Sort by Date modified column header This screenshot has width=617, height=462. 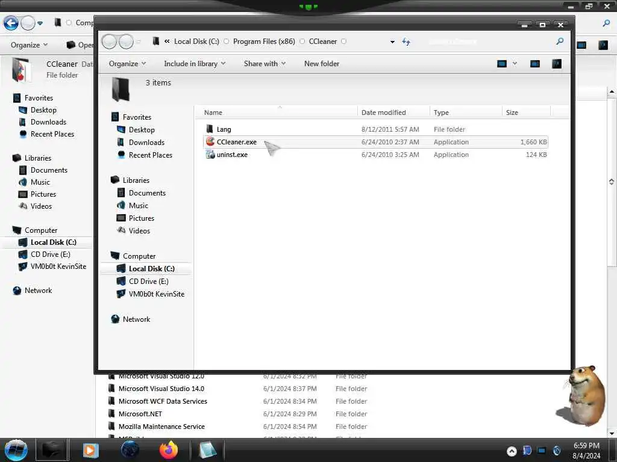pos(393,112)
